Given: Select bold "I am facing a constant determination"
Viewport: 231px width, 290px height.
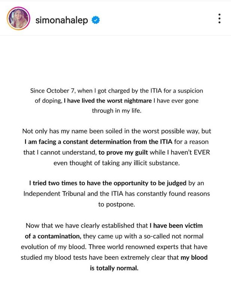Looking at the screenshot, I should tap(98, 142).
